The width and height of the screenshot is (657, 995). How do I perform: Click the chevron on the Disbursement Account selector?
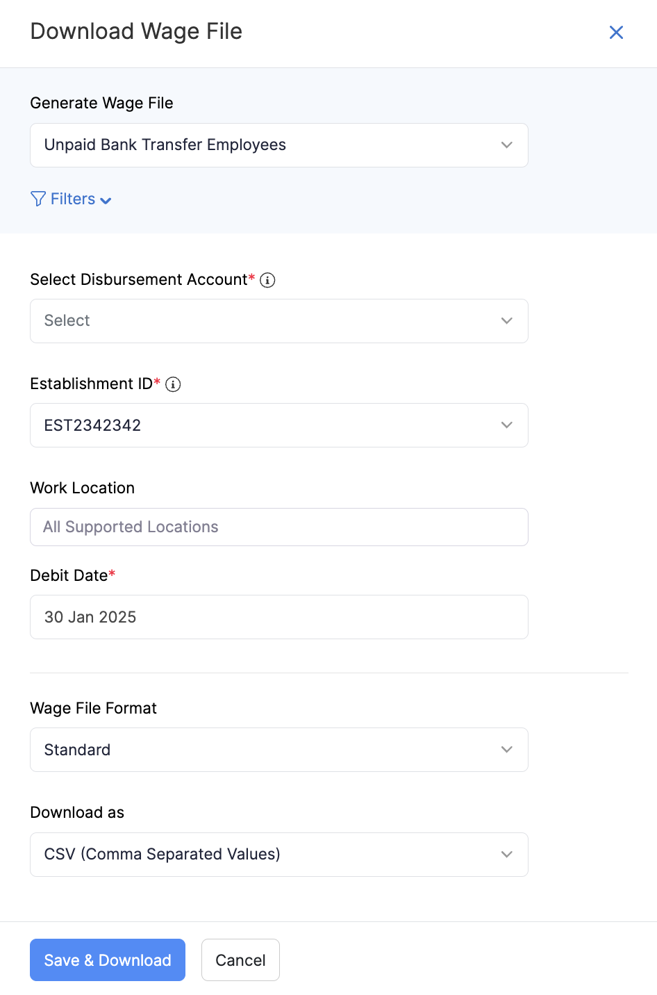click(x=506, y=320)
